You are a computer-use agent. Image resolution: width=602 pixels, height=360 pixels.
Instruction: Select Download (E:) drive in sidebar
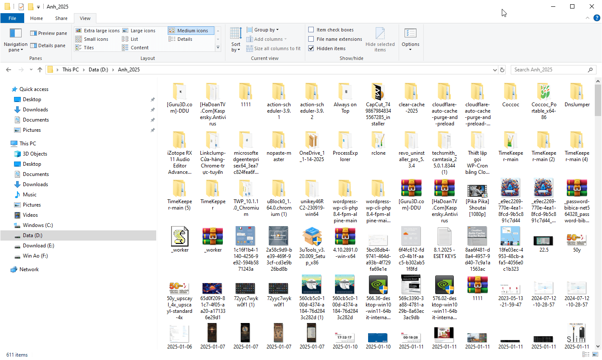(38, 246)
